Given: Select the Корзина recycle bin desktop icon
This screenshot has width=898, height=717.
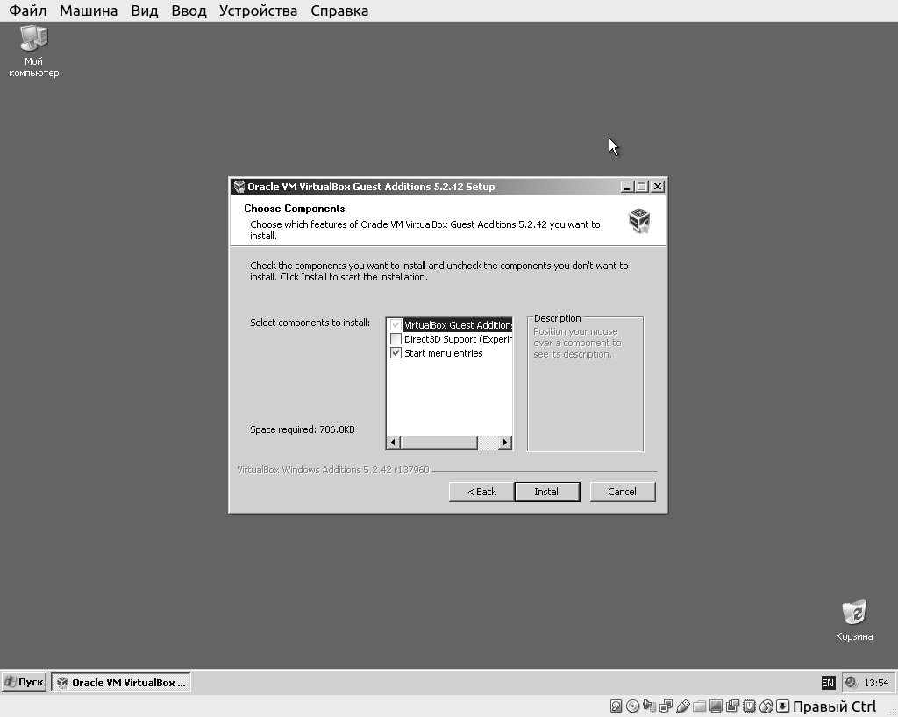Looking at the screenshot, I should click(x=853, y=614).
